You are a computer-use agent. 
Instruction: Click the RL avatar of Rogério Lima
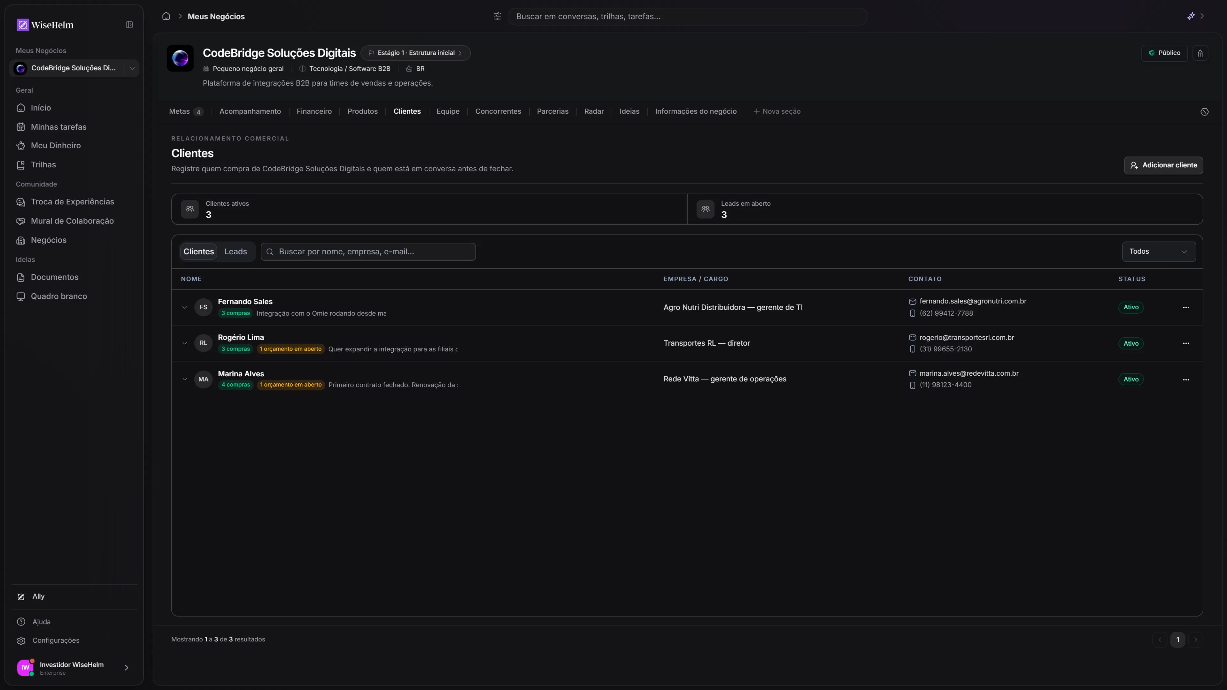204,343
